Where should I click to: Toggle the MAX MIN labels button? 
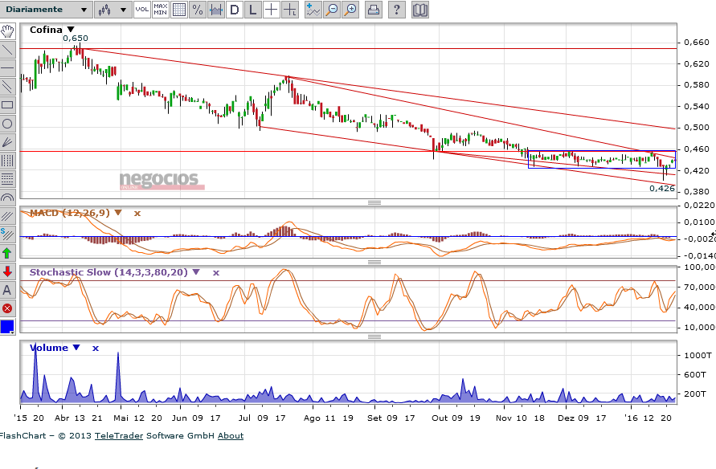coord(160,10)
